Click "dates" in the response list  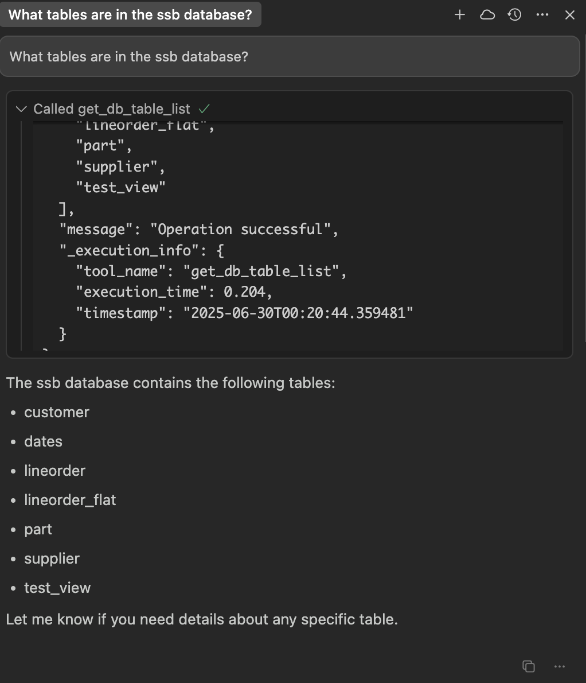(x=43, y=441)
